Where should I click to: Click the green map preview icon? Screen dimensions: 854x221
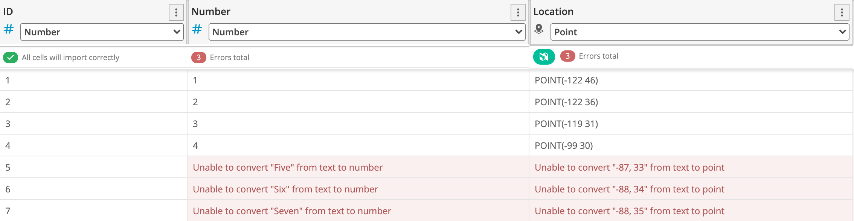pos(544,57)
